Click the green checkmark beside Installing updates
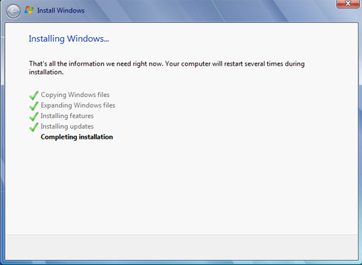The width and height of the screenshot is (362, 265). tap(34, 127)
